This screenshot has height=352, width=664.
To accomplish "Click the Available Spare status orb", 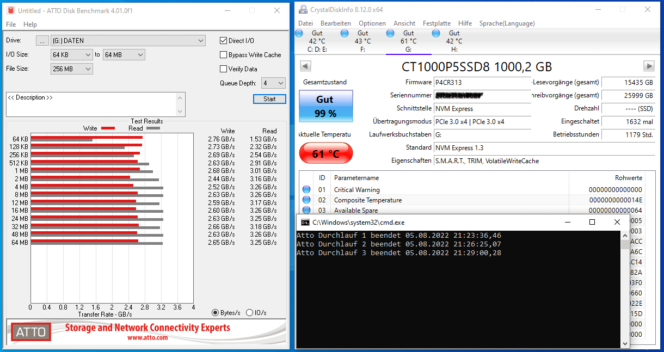I will pos(306,210).
